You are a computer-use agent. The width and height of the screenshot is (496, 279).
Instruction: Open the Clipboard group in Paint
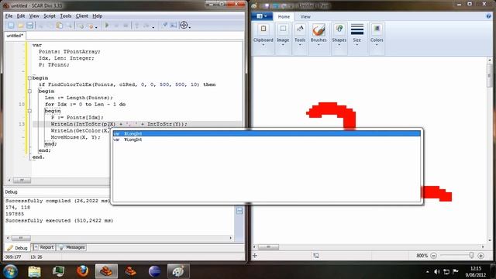pyautogui.click(x=263, y=34)
